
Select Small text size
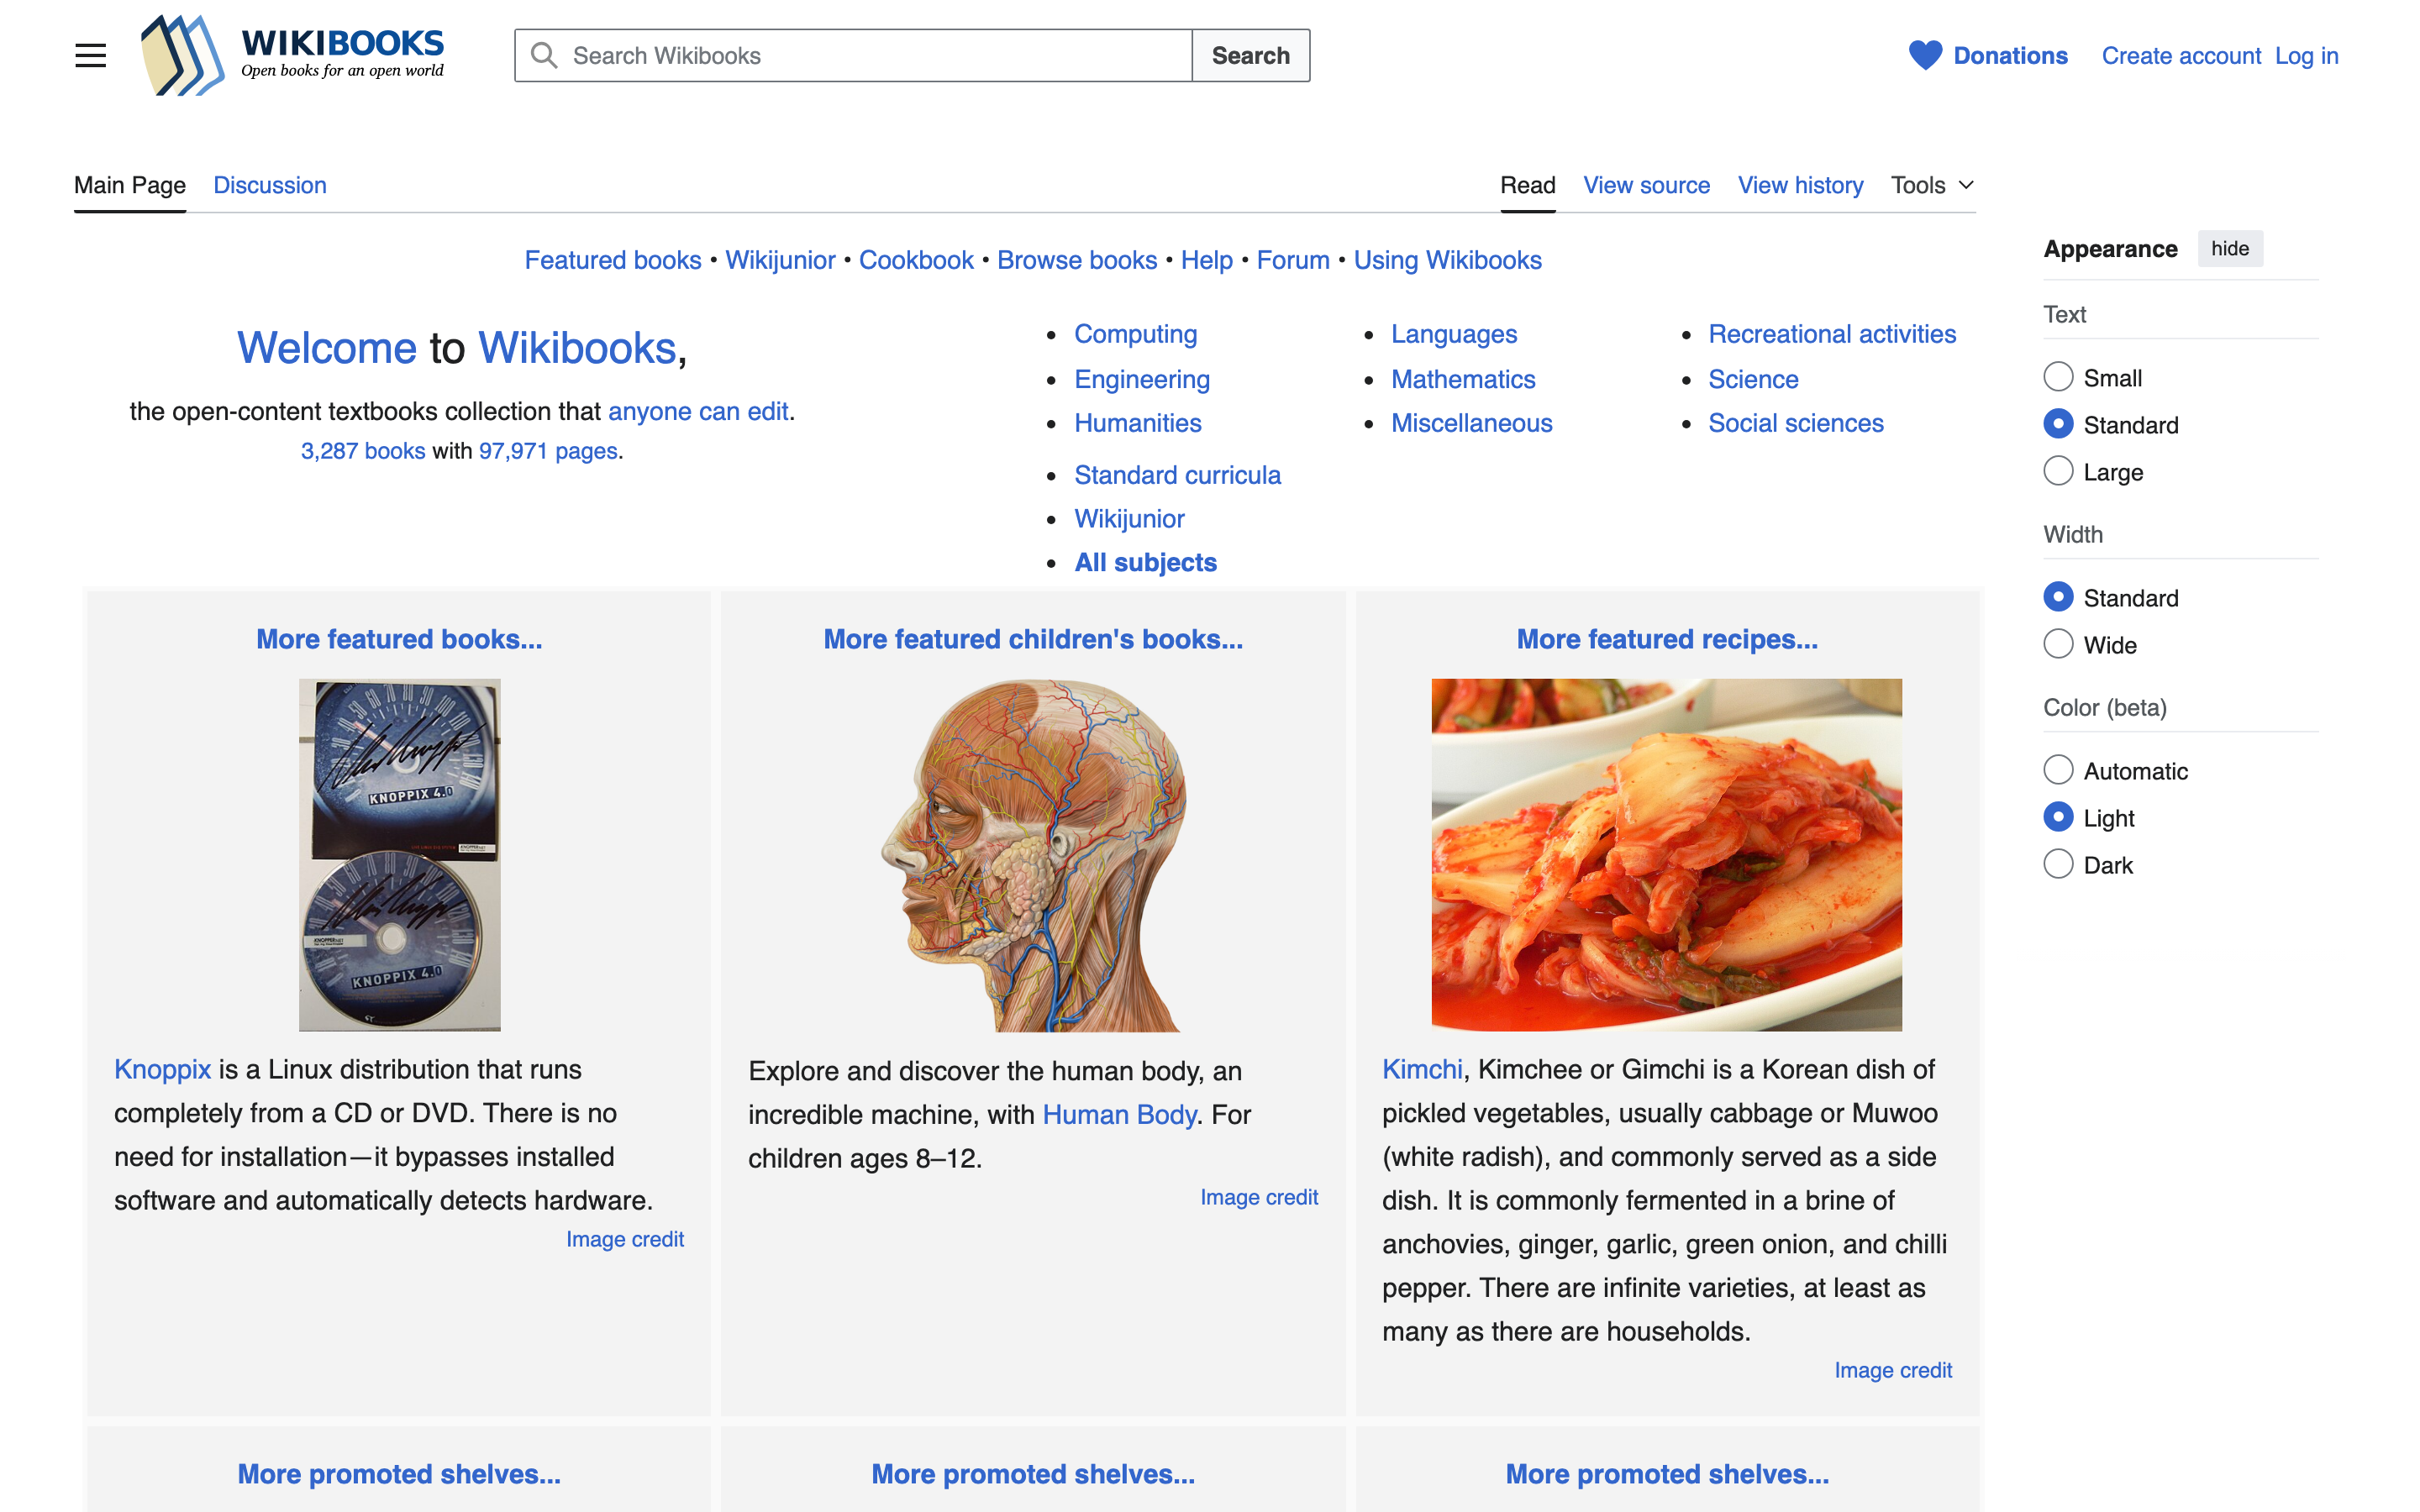(2058, 377)
